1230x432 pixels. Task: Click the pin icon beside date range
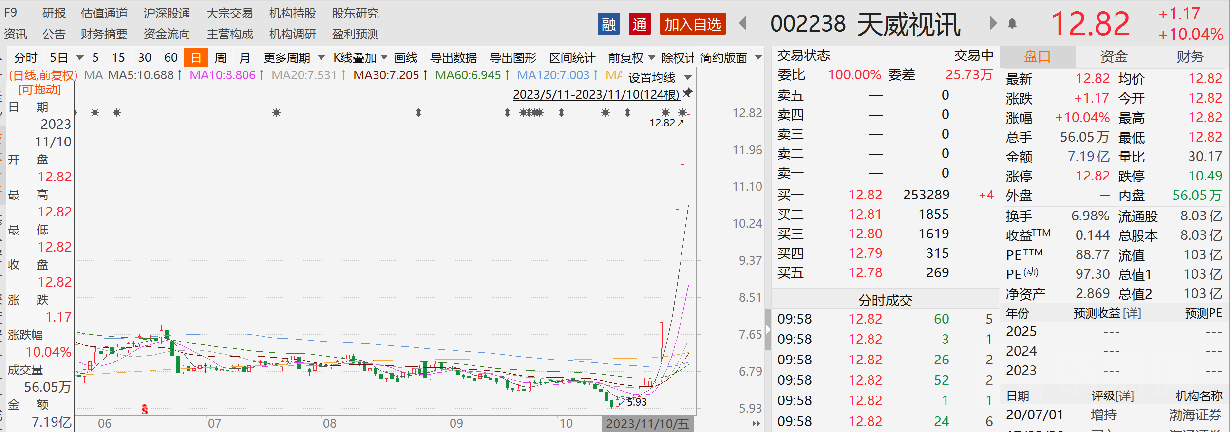point(688,92)
